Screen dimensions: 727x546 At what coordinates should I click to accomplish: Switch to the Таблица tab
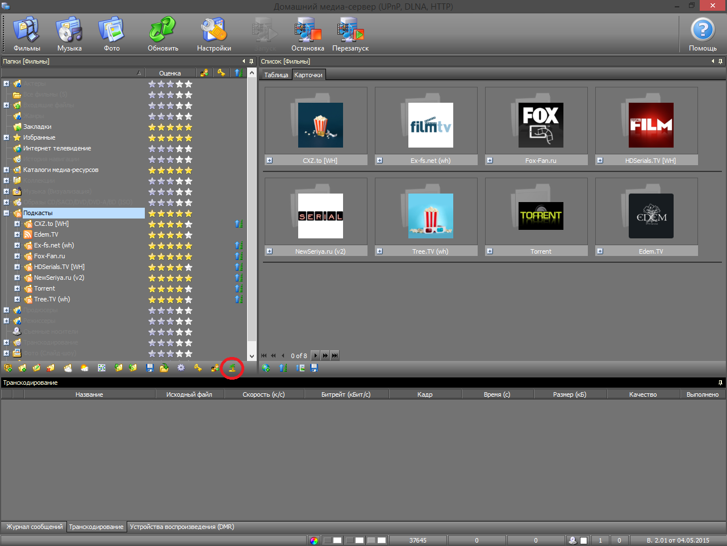click(276, 75)
